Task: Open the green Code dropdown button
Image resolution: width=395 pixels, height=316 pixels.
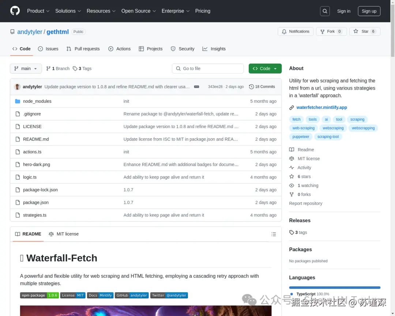Action: tap(265, 68)
